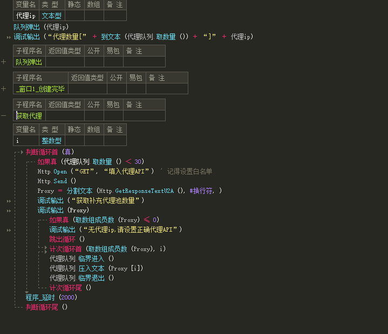The height and width of the screenshot is (334, 388).
Task: Toggle 公开 cell in 获取代理 subroutine row
Action: pyautogui.click(x=94, y=116)
